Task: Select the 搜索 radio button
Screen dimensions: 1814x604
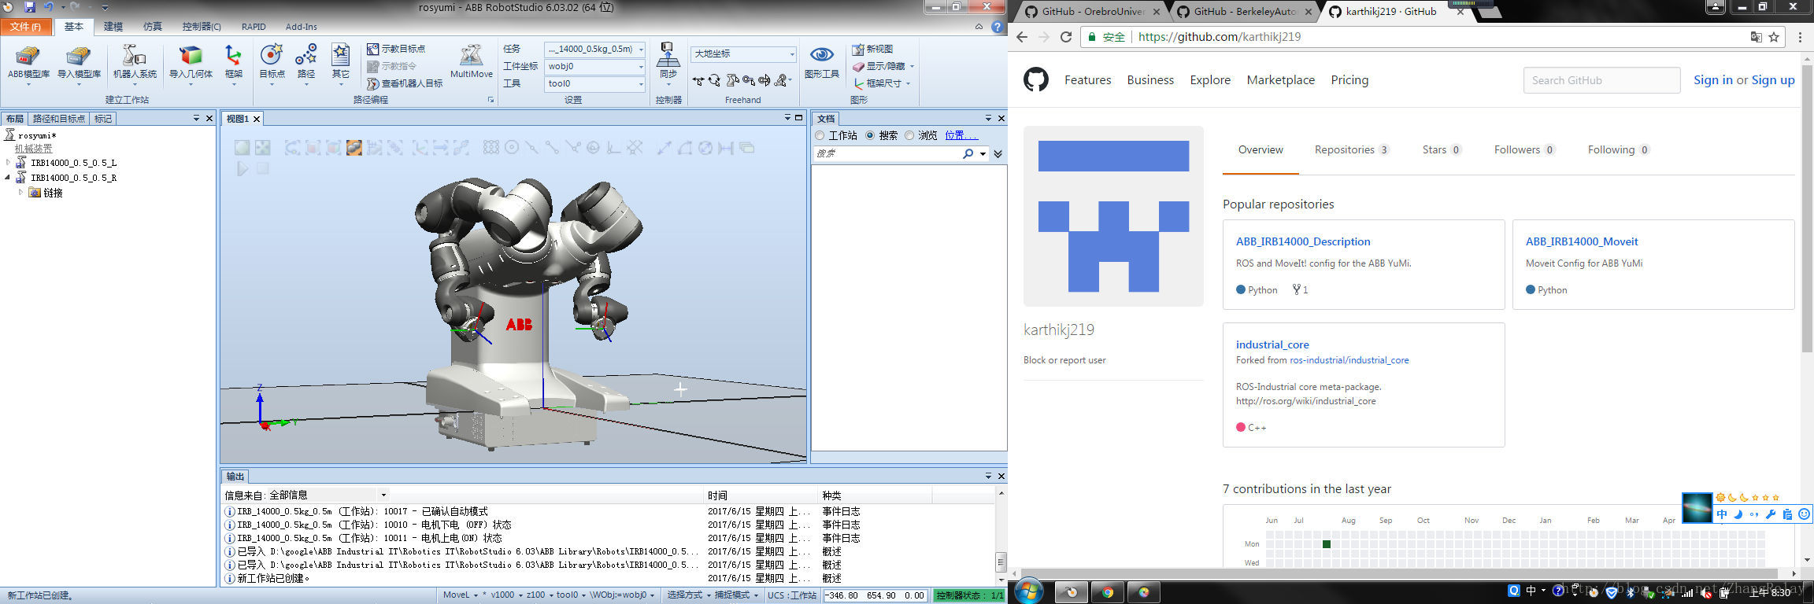Action: click(870, 136)
